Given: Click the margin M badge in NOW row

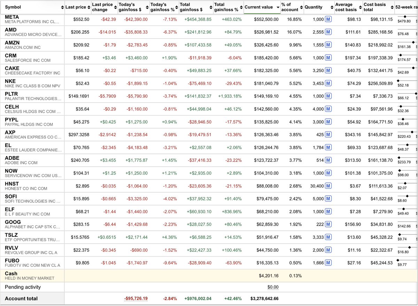Looking at the screenshot, I should [x=328, y=173].
